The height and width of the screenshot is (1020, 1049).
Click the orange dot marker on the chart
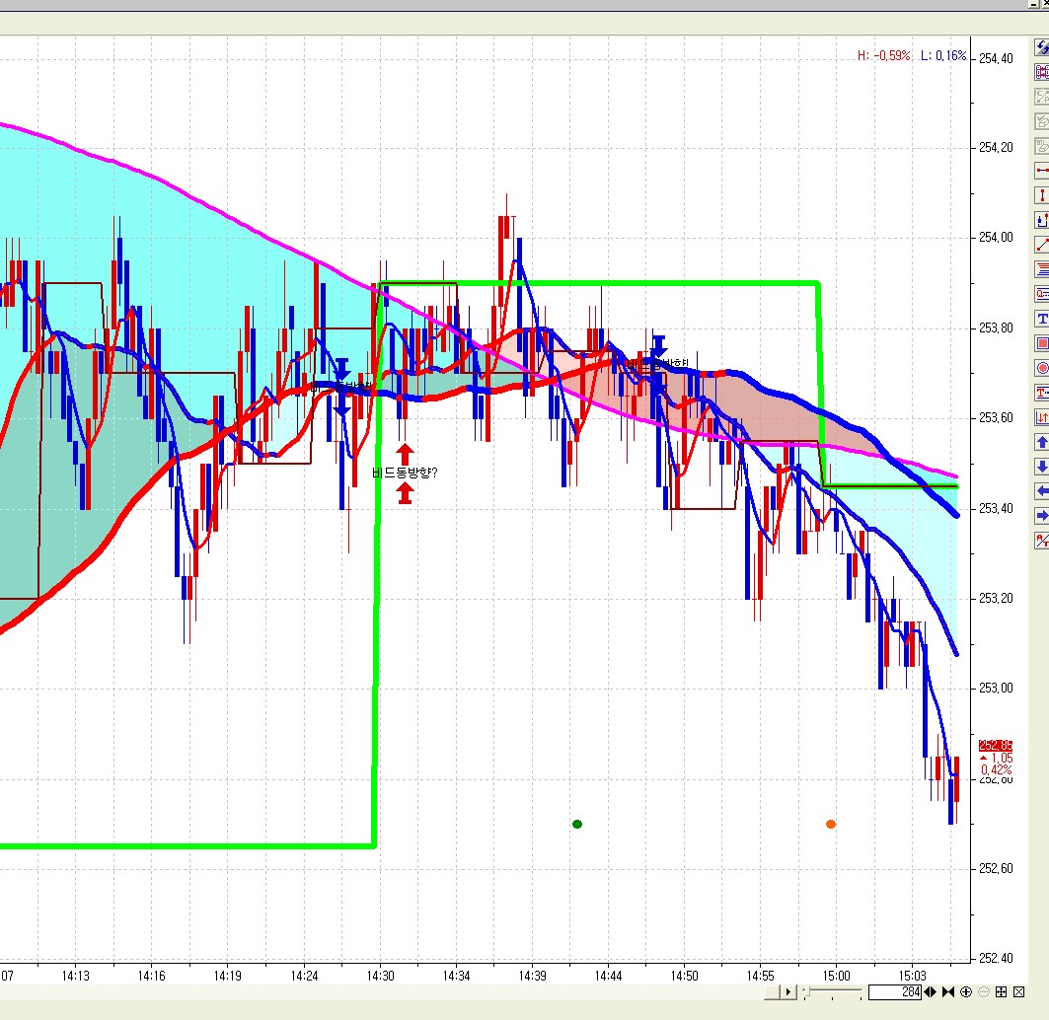(x=831, y=824)
